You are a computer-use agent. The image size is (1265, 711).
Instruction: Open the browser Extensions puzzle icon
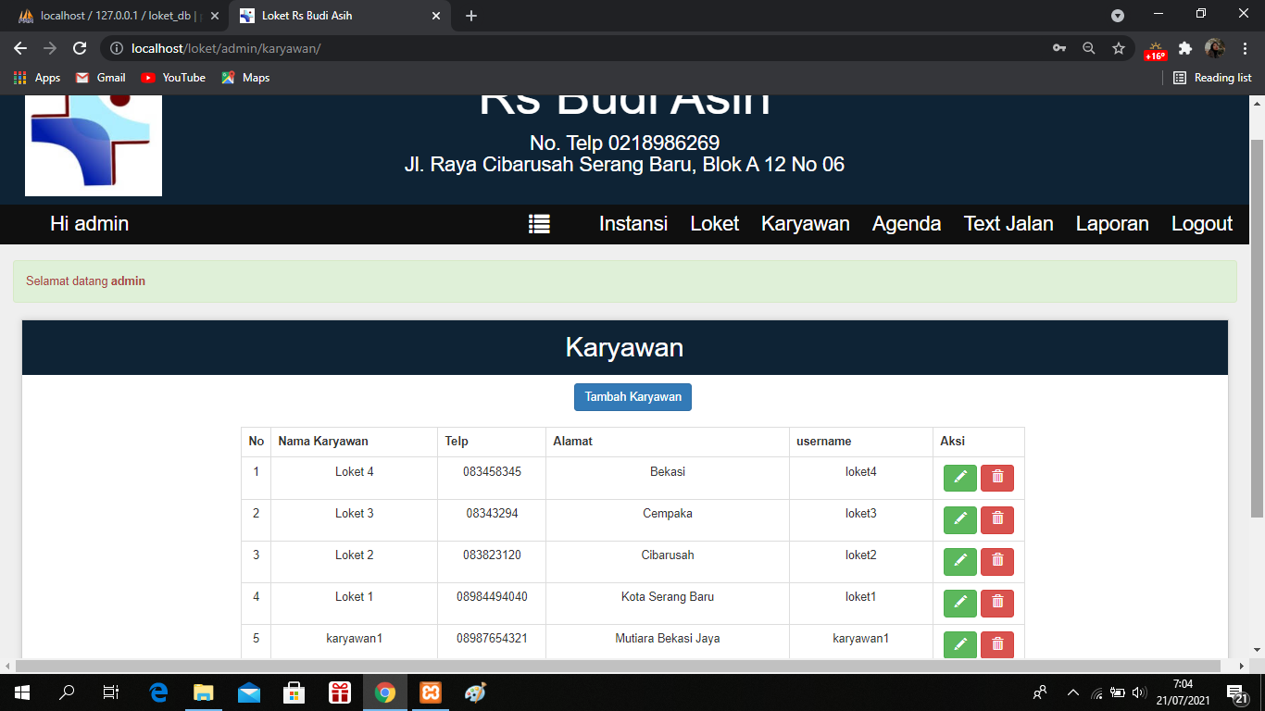coord(1185,48)
